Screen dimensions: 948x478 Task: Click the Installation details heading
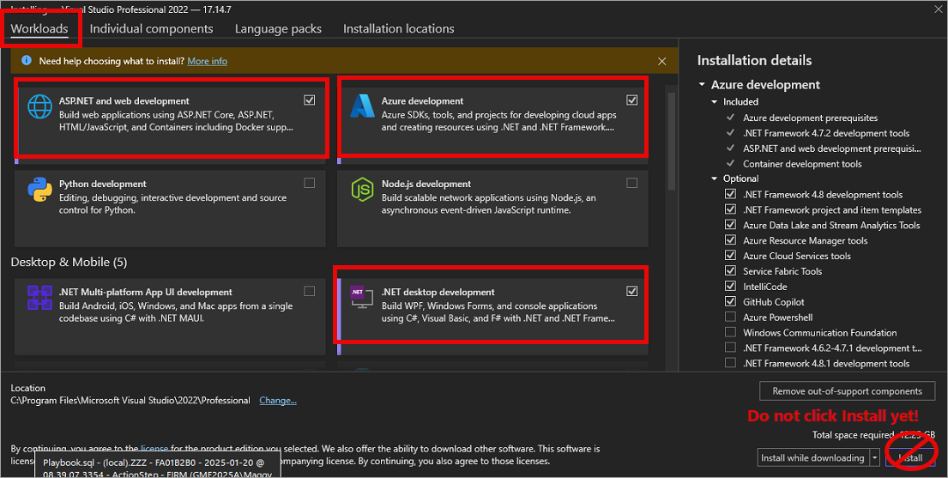(x=754, y=61)
